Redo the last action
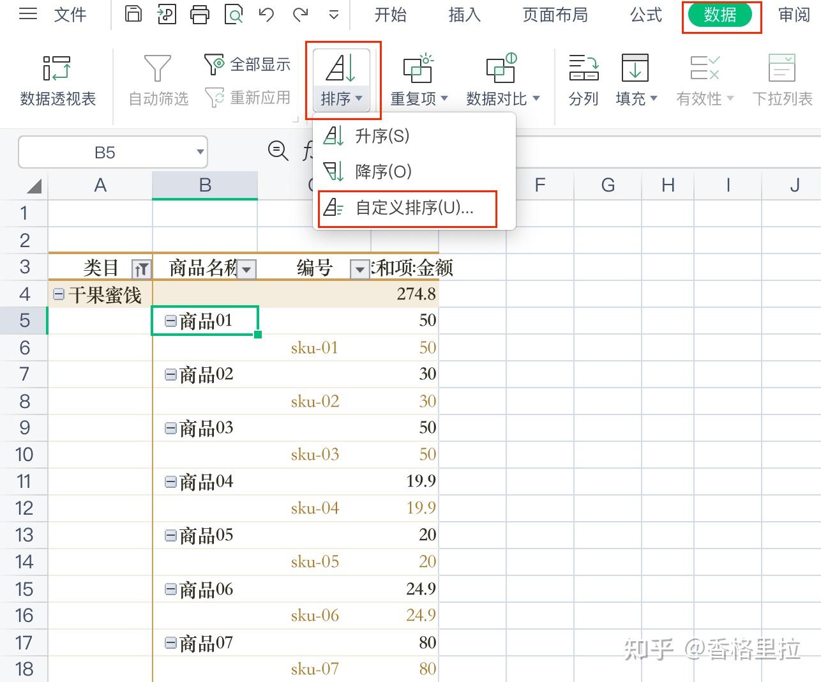Screen dimensions: 821x682 300,14
